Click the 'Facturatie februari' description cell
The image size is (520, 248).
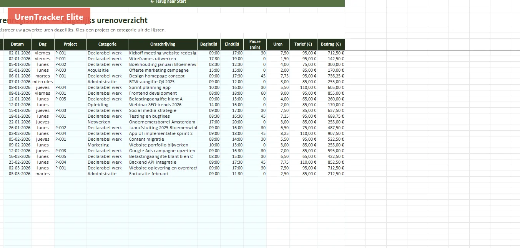163,174
